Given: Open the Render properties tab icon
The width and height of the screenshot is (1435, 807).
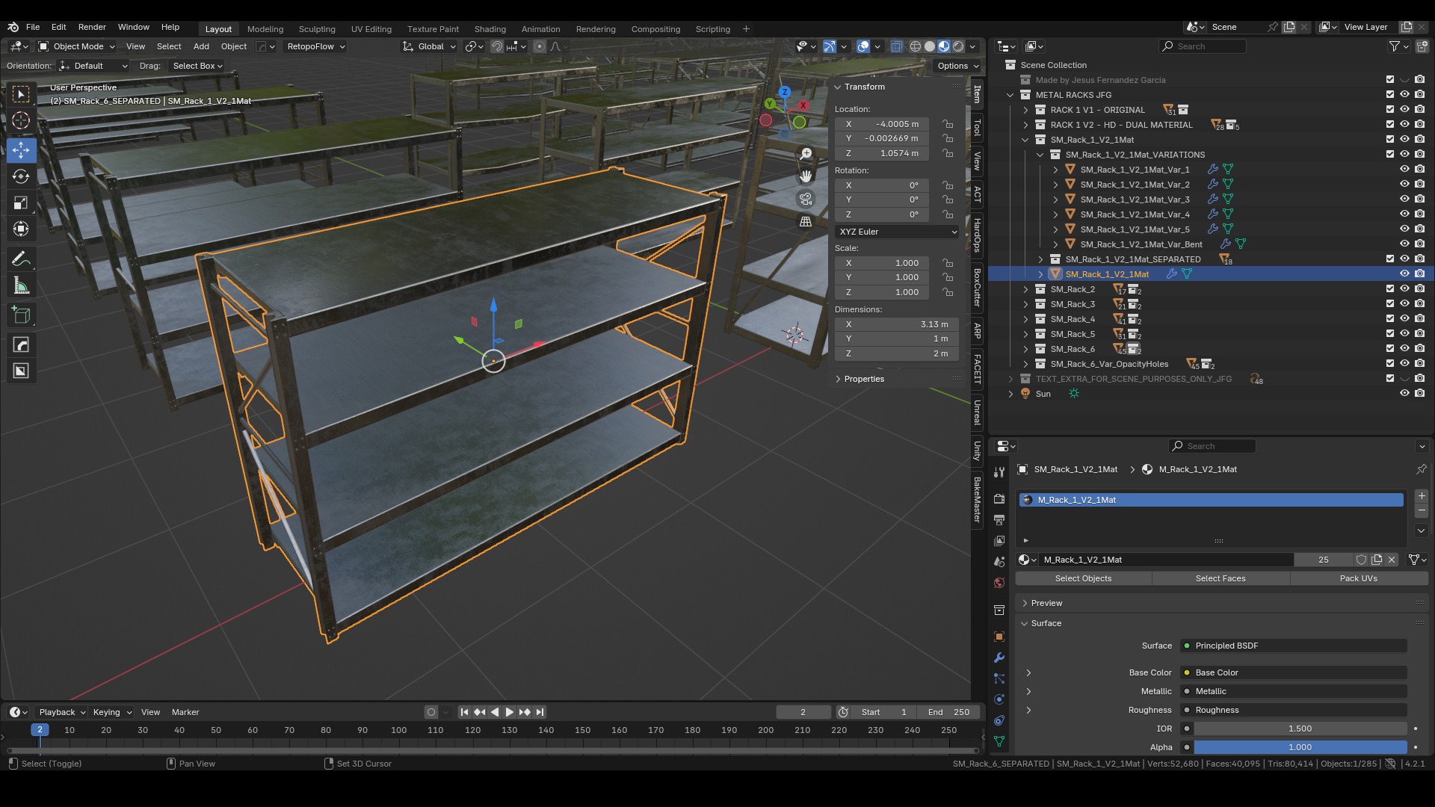Looking at the screenshot, I should (x=999, y=498).
